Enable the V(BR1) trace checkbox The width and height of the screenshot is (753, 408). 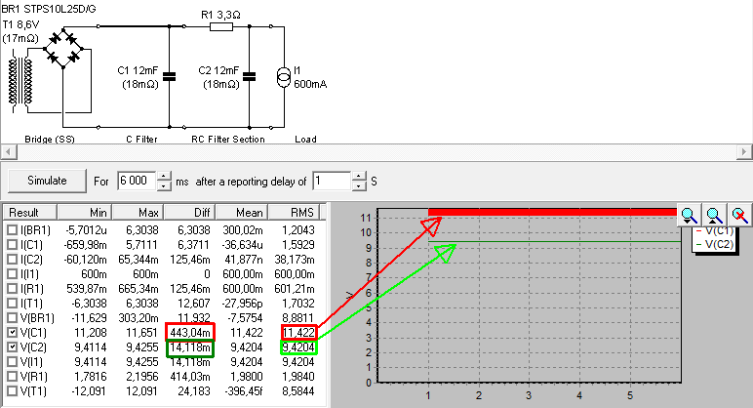pyautogui.click(x=13, y=318)
